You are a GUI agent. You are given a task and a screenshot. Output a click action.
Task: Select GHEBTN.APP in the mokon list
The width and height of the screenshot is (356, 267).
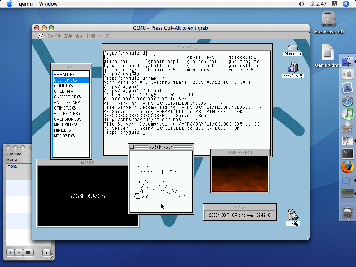pyautogui.click(x=71, y=91)
